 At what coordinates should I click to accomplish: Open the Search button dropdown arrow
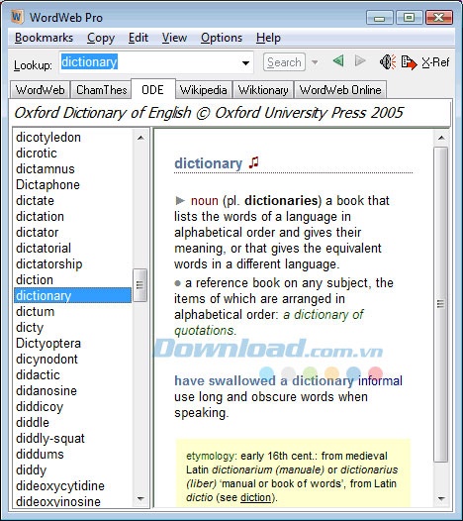315,62
